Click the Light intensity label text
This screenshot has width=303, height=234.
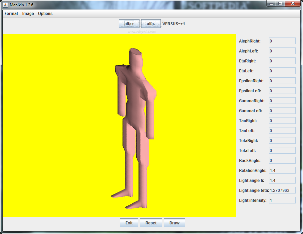[x=253, y=200]
